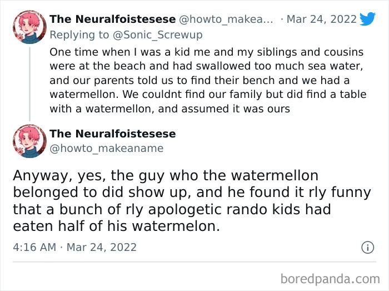Image resolution: width=389 pixels, height=291 pixels.
Task: Click the Twitter bird logo
Action: (x=367, y=19)
